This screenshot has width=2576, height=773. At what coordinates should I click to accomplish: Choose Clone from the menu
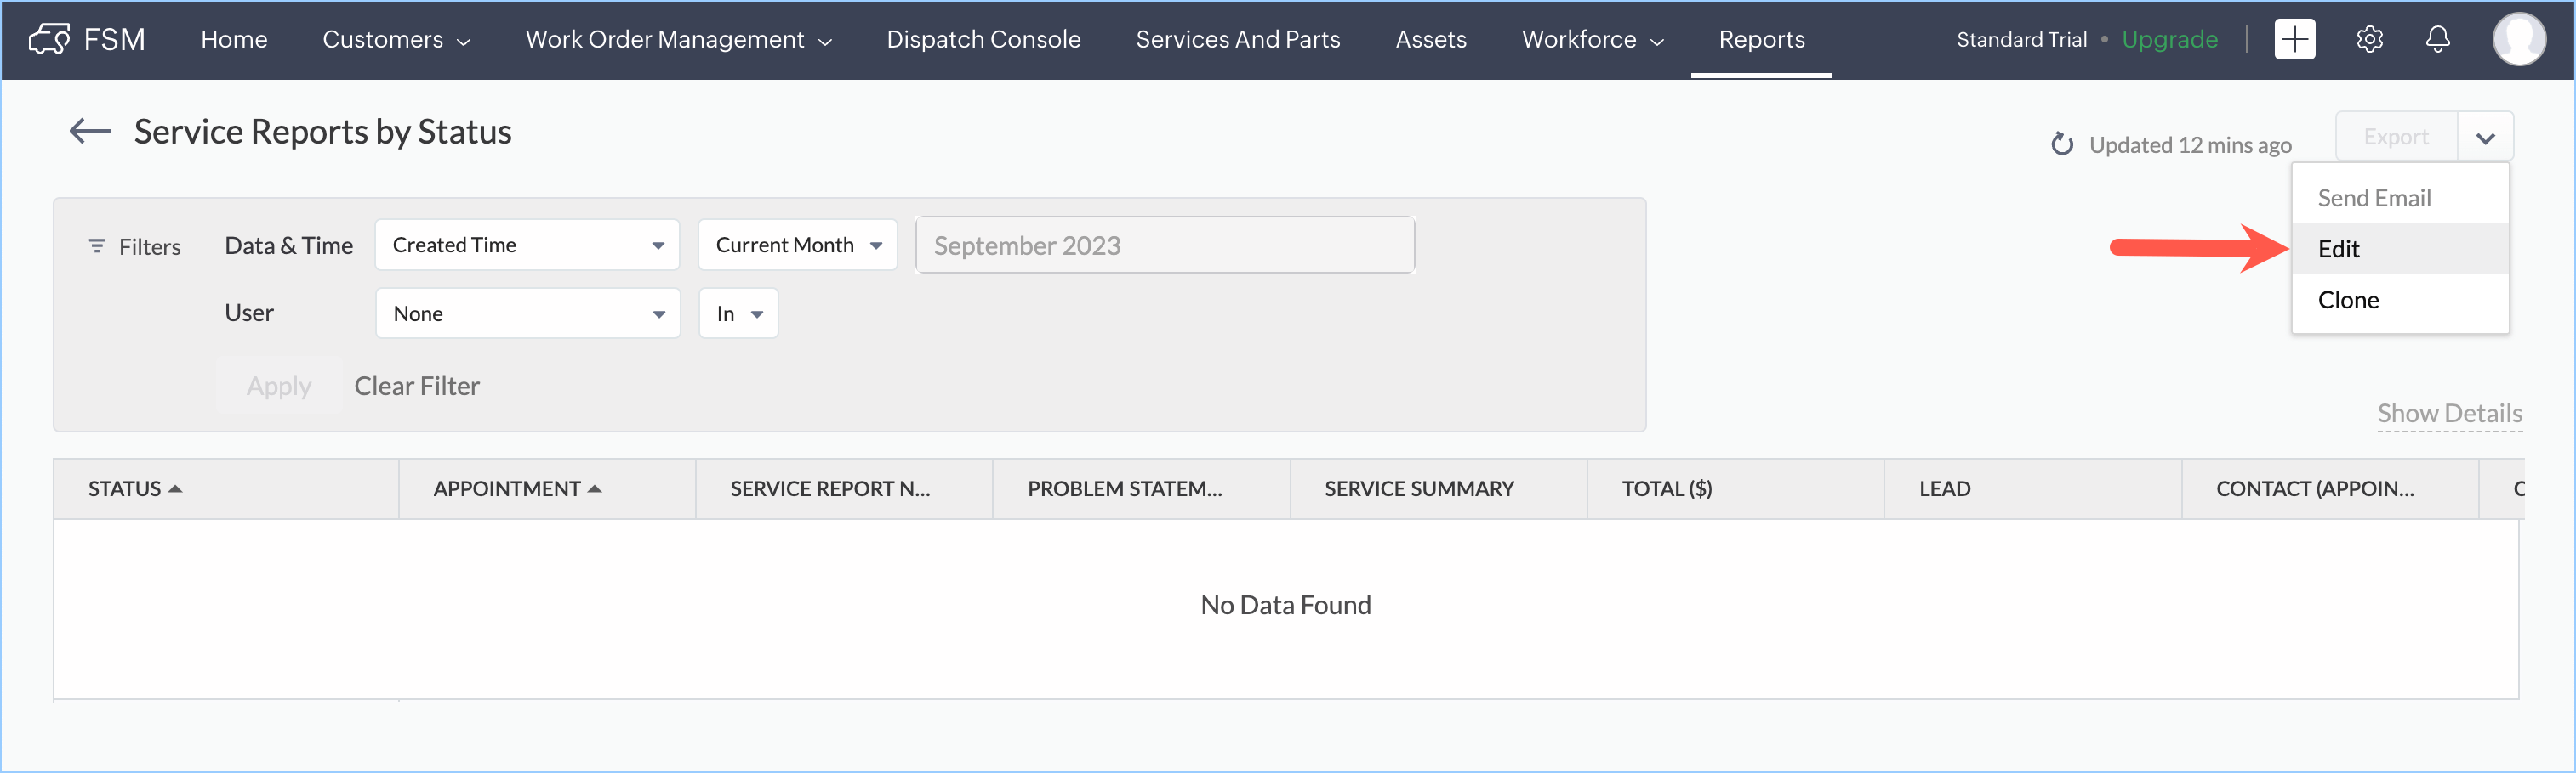2400,300
